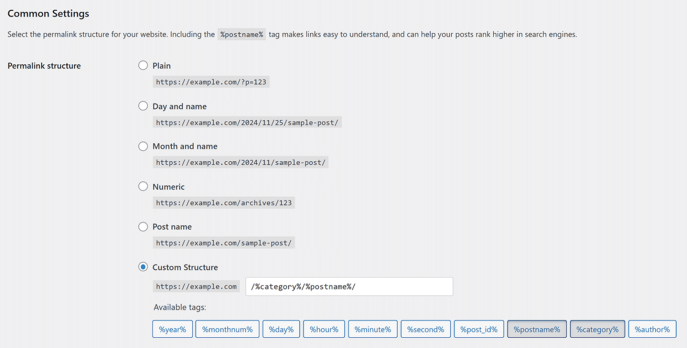This screenshot has height=348, width=687.
Task: Select Month and name permalink structure
Action: pyautogui.click(x=143, y=146)
